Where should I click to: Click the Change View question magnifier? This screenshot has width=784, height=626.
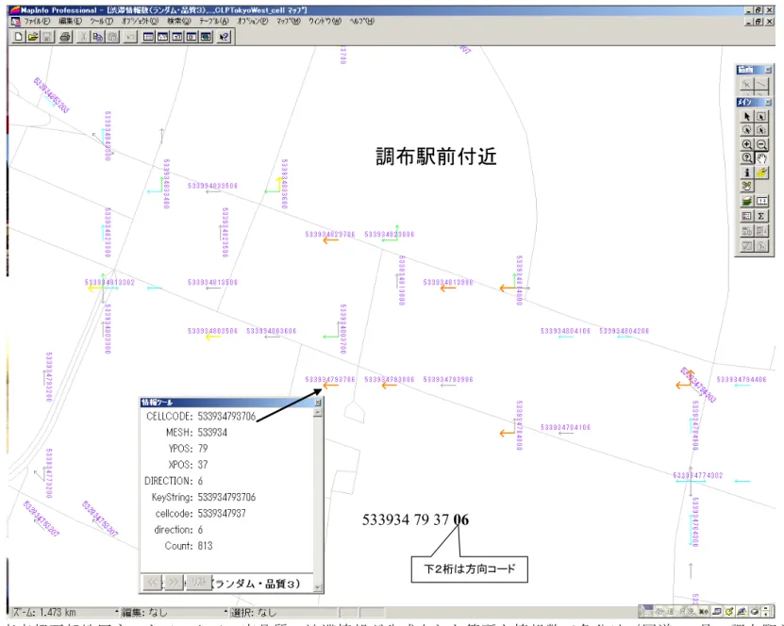[746, 158]
